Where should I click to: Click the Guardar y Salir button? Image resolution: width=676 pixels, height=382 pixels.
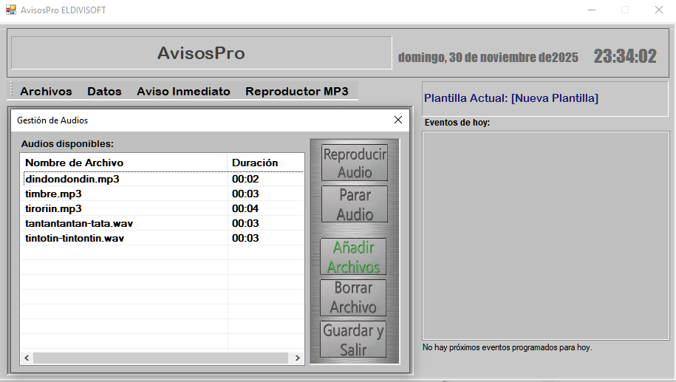pos(354,340)
